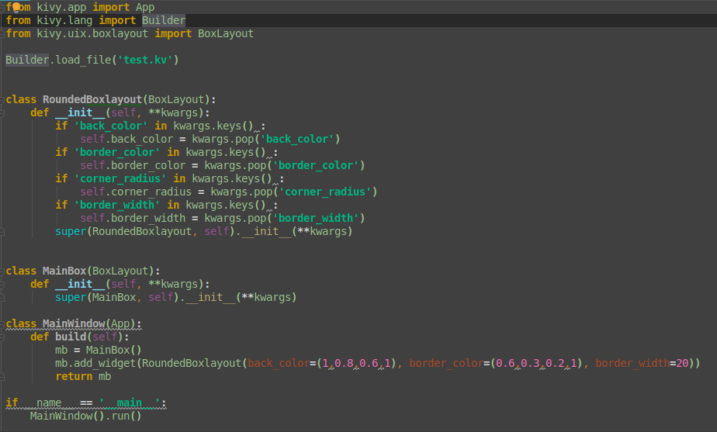Click MainBox() in the mb assignment
The image size is (717, 432).
pos(114,350)
